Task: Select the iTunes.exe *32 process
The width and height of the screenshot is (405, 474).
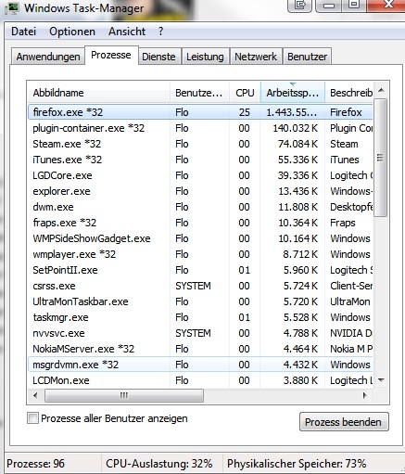Action: (200, 160)
